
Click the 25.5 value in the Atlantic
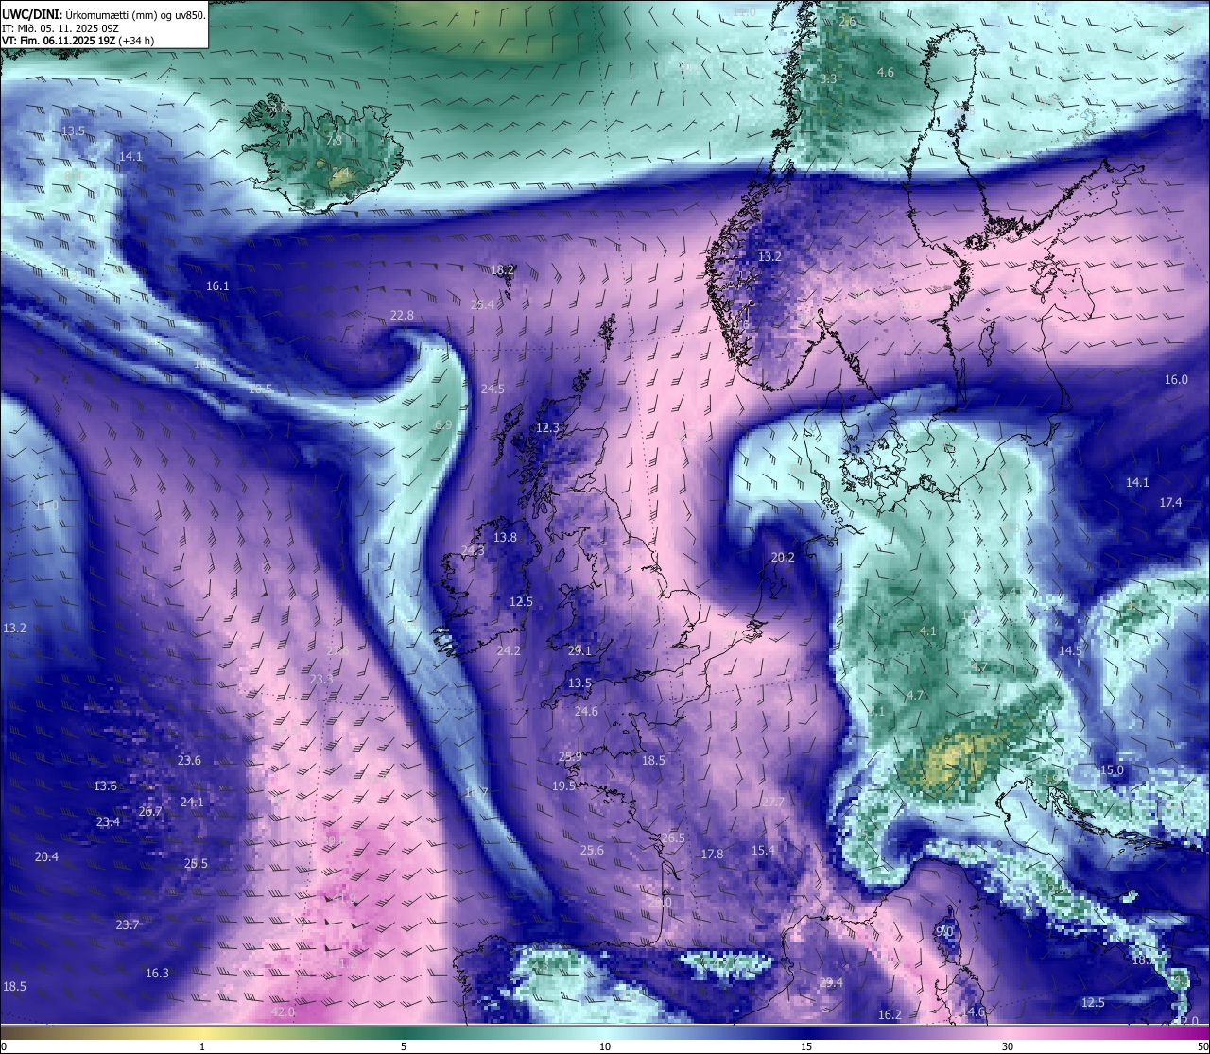coord(196,863)
